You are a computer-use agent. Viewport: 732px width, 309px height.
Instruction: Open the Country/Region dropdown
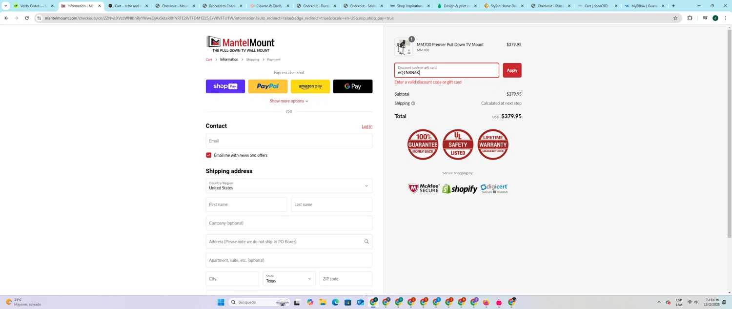(289, 186)
